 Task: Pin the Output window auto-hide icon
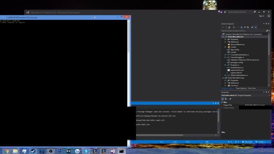tap(216, 103)
